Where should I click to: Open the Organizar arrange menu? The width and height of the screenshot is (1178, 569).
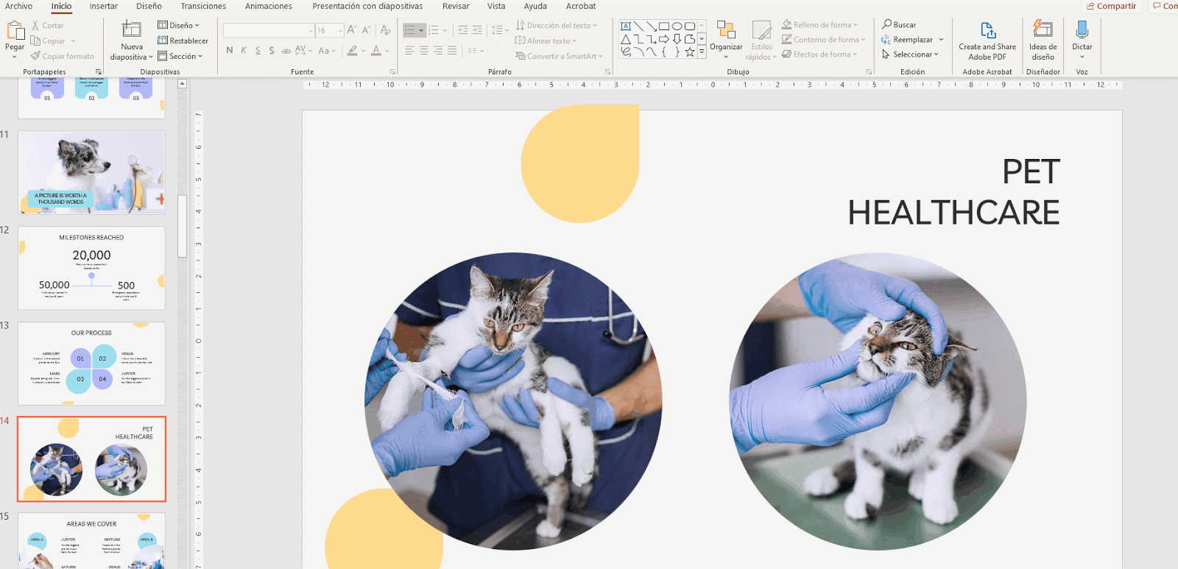(x=726, y=39)
